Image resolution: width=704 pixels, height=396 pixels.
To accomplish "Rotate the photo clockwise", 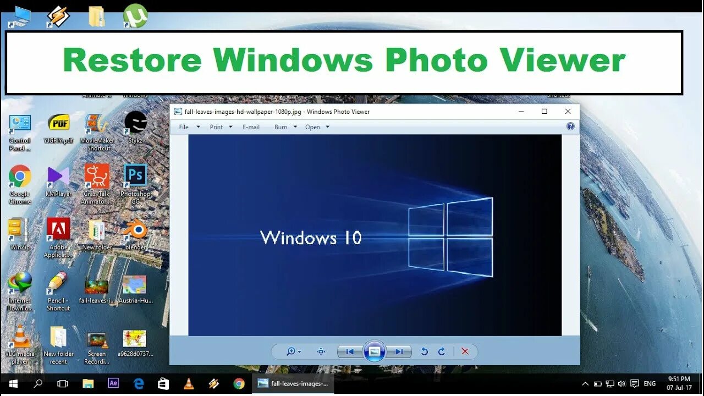I will (x=442, y=351).
